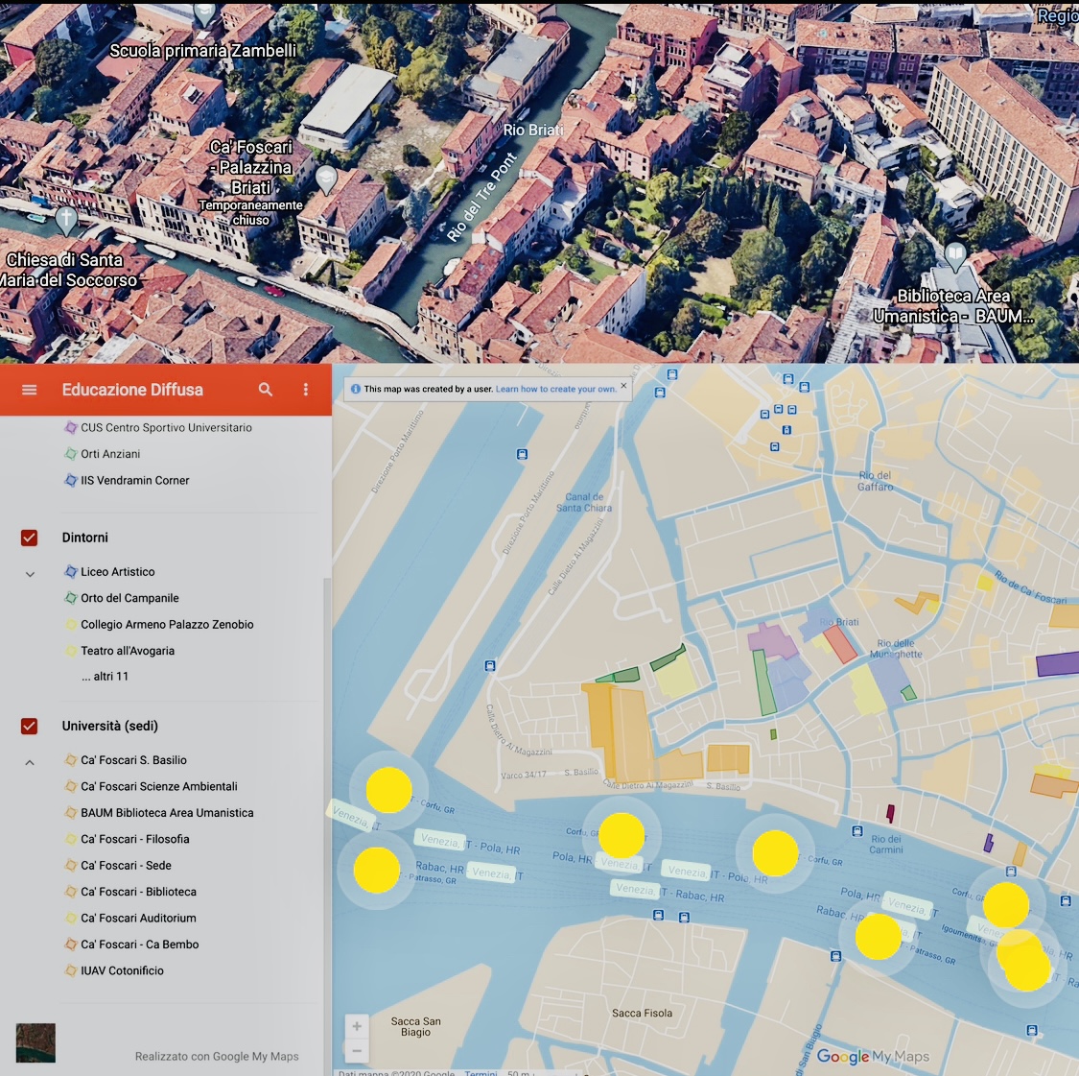Select Ca' Foscari S. Basilio in list
1079x1076 pixels.
coord(133,760)
